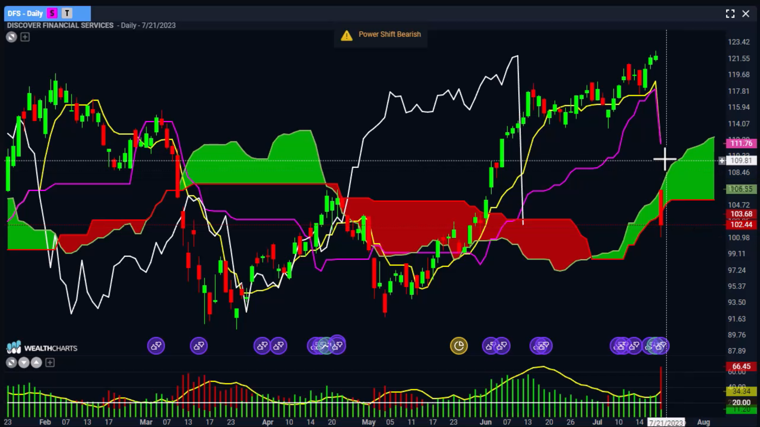Open the sentiment marker in early March

pos(156,346)
